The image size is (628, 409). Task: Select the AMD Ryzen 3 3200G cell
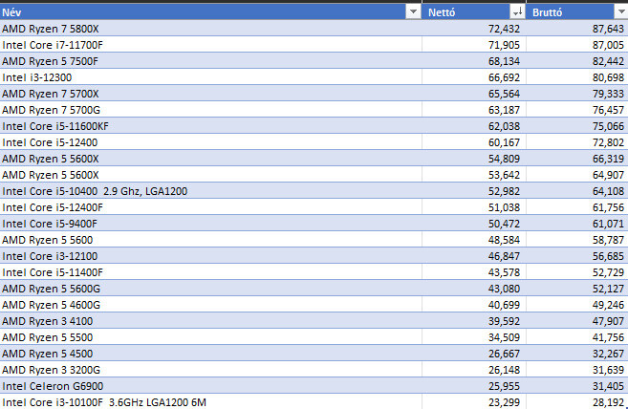210,370
